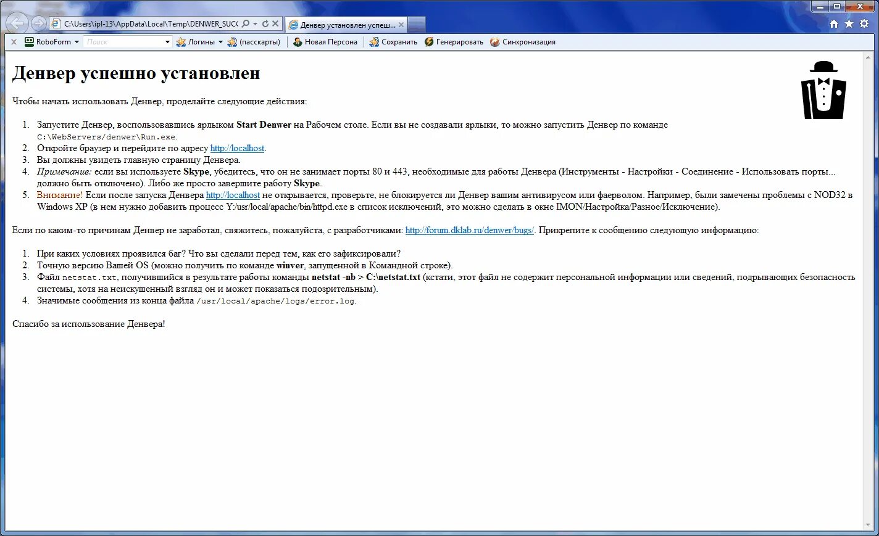Close the RoboForm toolbar with the X
Image resolution: width=879 pixels, height=536 pixels.
pos(14,42)
